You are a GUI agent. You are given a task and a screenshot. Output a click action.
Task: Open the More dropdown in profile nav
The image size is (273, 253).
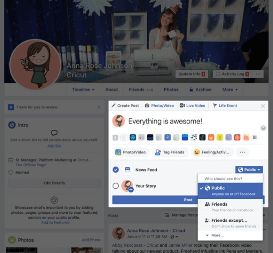click(x=230, y=90)
